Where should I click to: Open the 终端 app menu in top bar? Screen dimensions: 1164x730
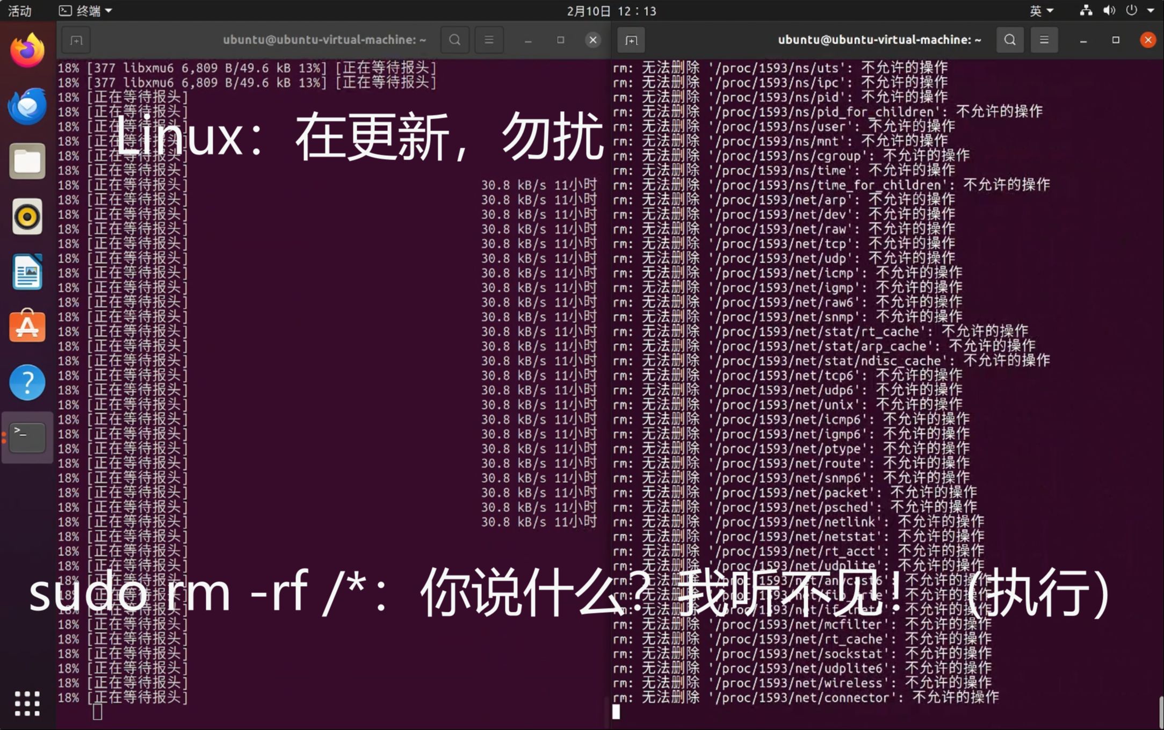click(85, 10)
